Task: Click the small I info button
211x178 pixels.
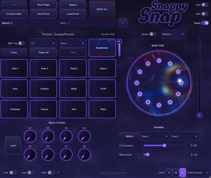Action: (x=123, y=23)
